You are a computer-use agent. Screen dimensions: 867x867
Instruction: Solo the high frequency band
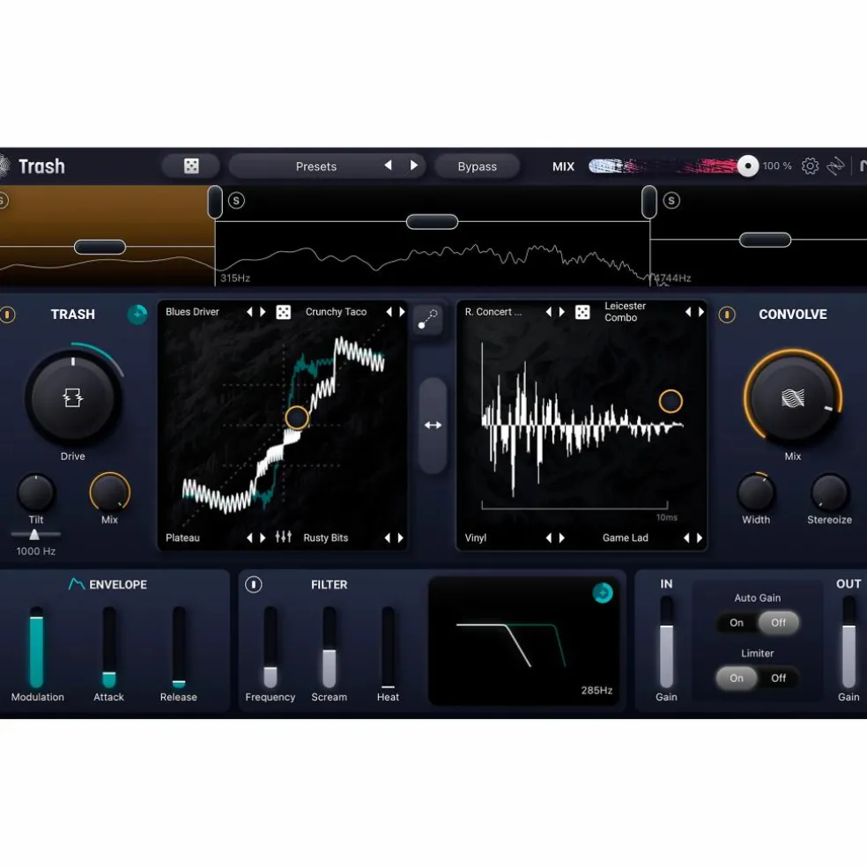coord(671,200)
